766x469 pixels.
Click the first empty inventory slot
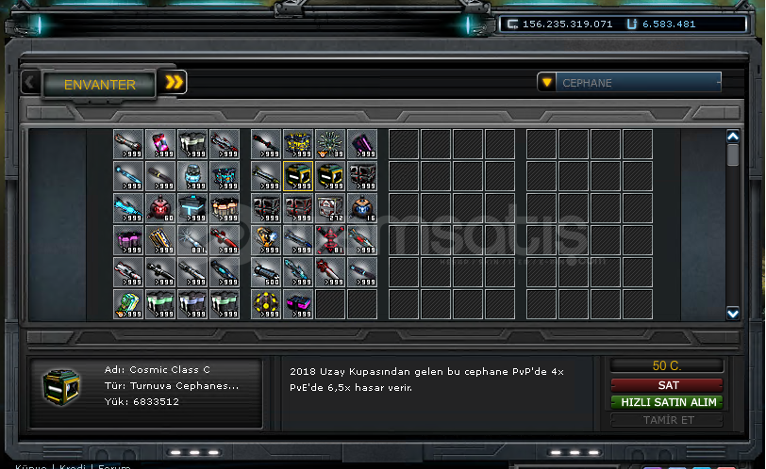pos(330,304)
